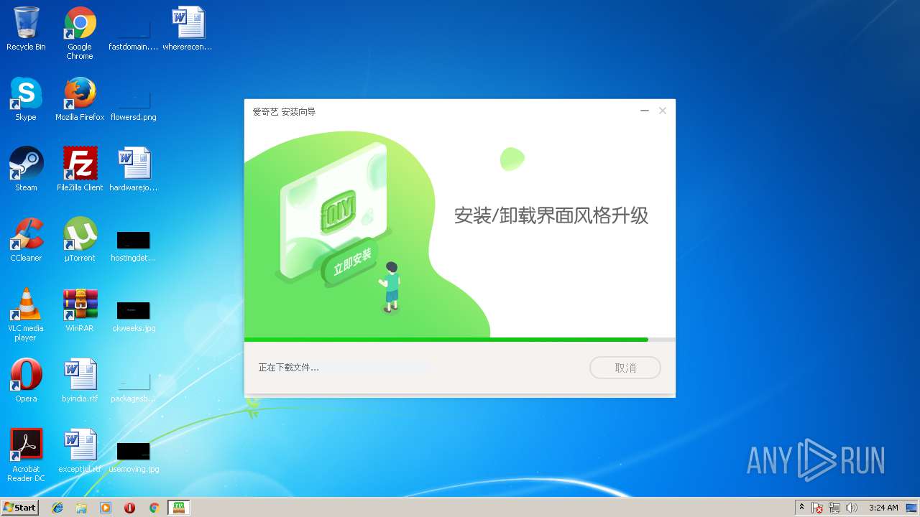Open the Windows Start menu
Viewport: 920px width, 517px height.
click(19, 508)
